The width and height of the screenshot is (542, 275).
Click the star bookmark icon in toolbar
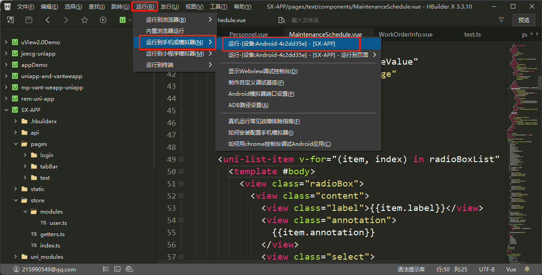[84, 20]
